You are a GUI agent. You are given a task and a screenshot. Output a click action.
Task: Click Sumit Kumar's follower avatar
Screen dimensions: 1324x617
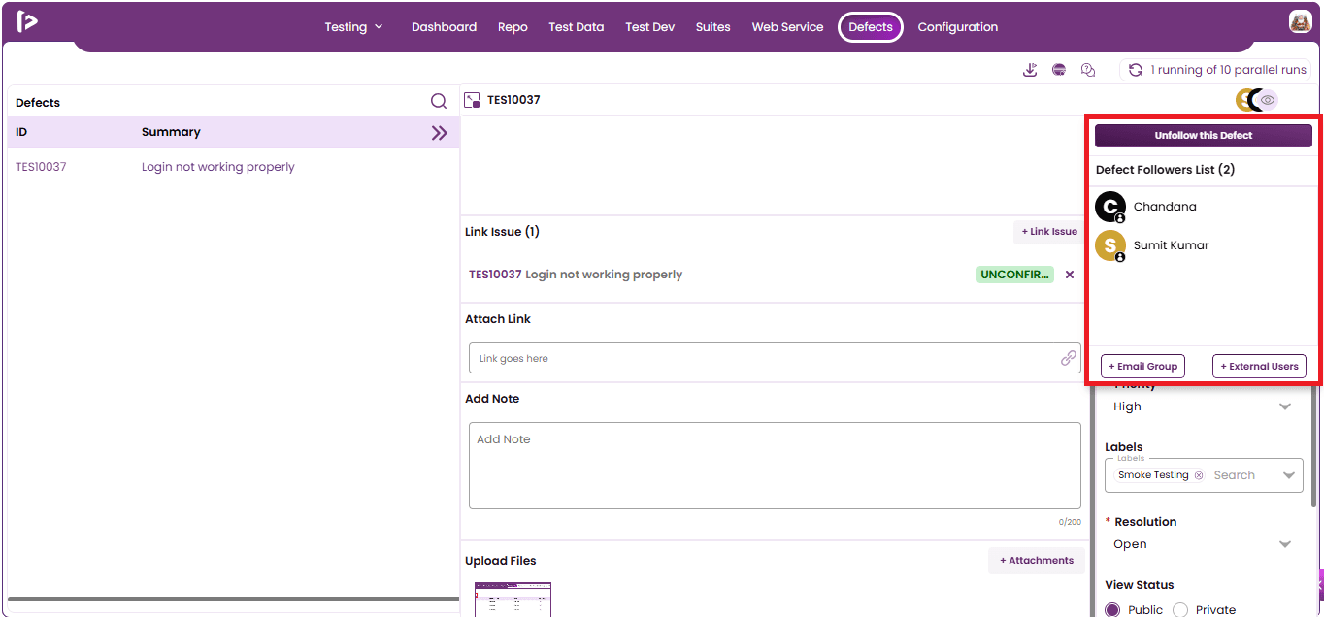1110,245
